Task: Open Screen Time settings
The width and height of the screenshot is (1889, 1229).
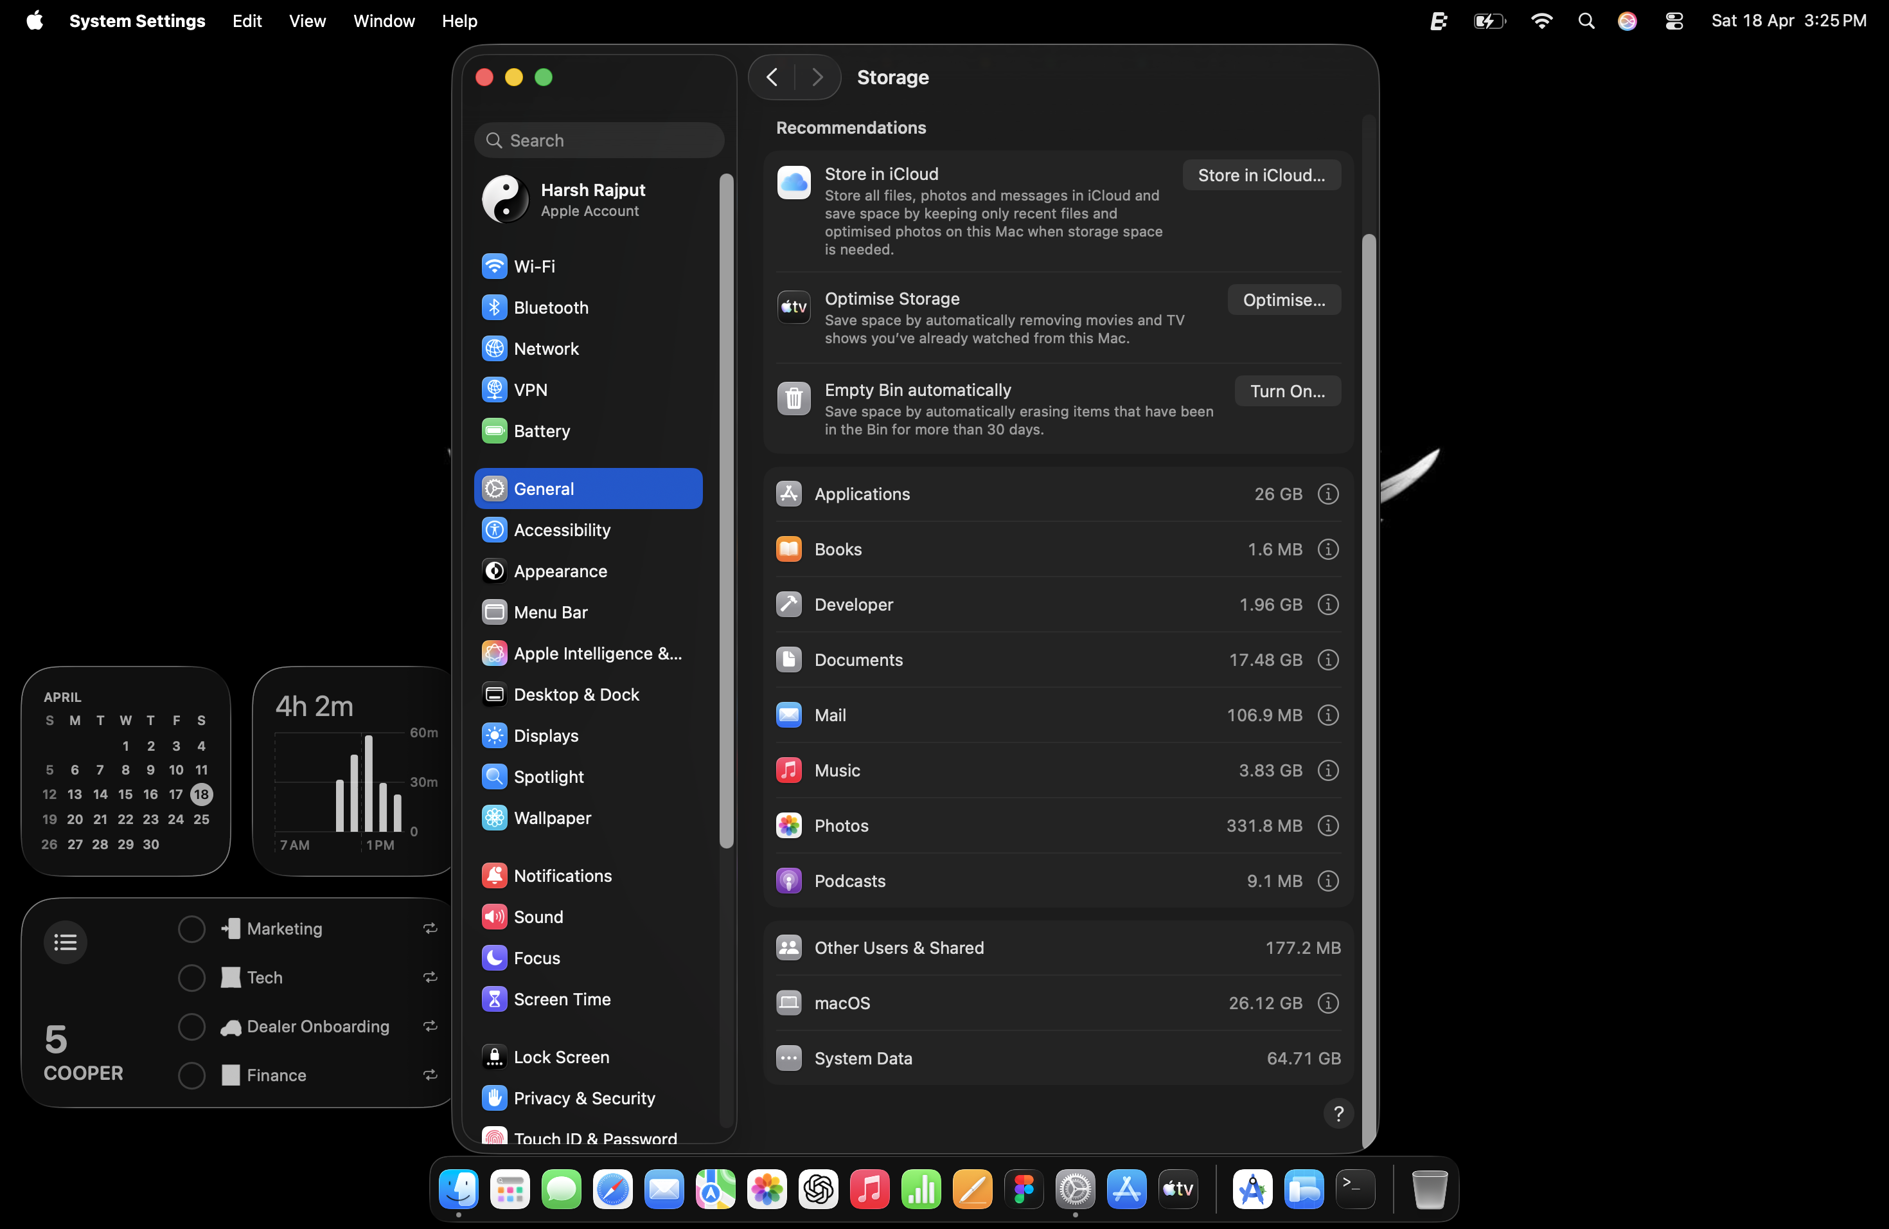Action: (x=588, y=1000)
